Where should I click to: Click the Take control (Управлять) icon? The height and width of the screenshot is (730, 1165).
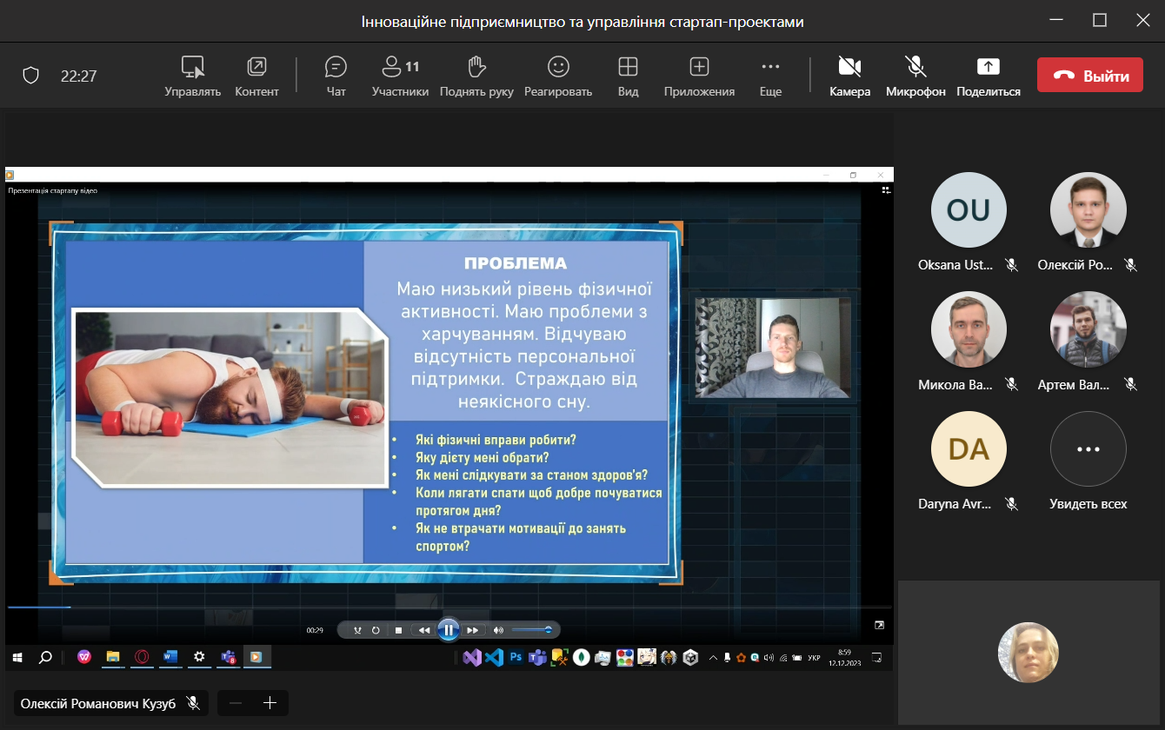point(192,76)
